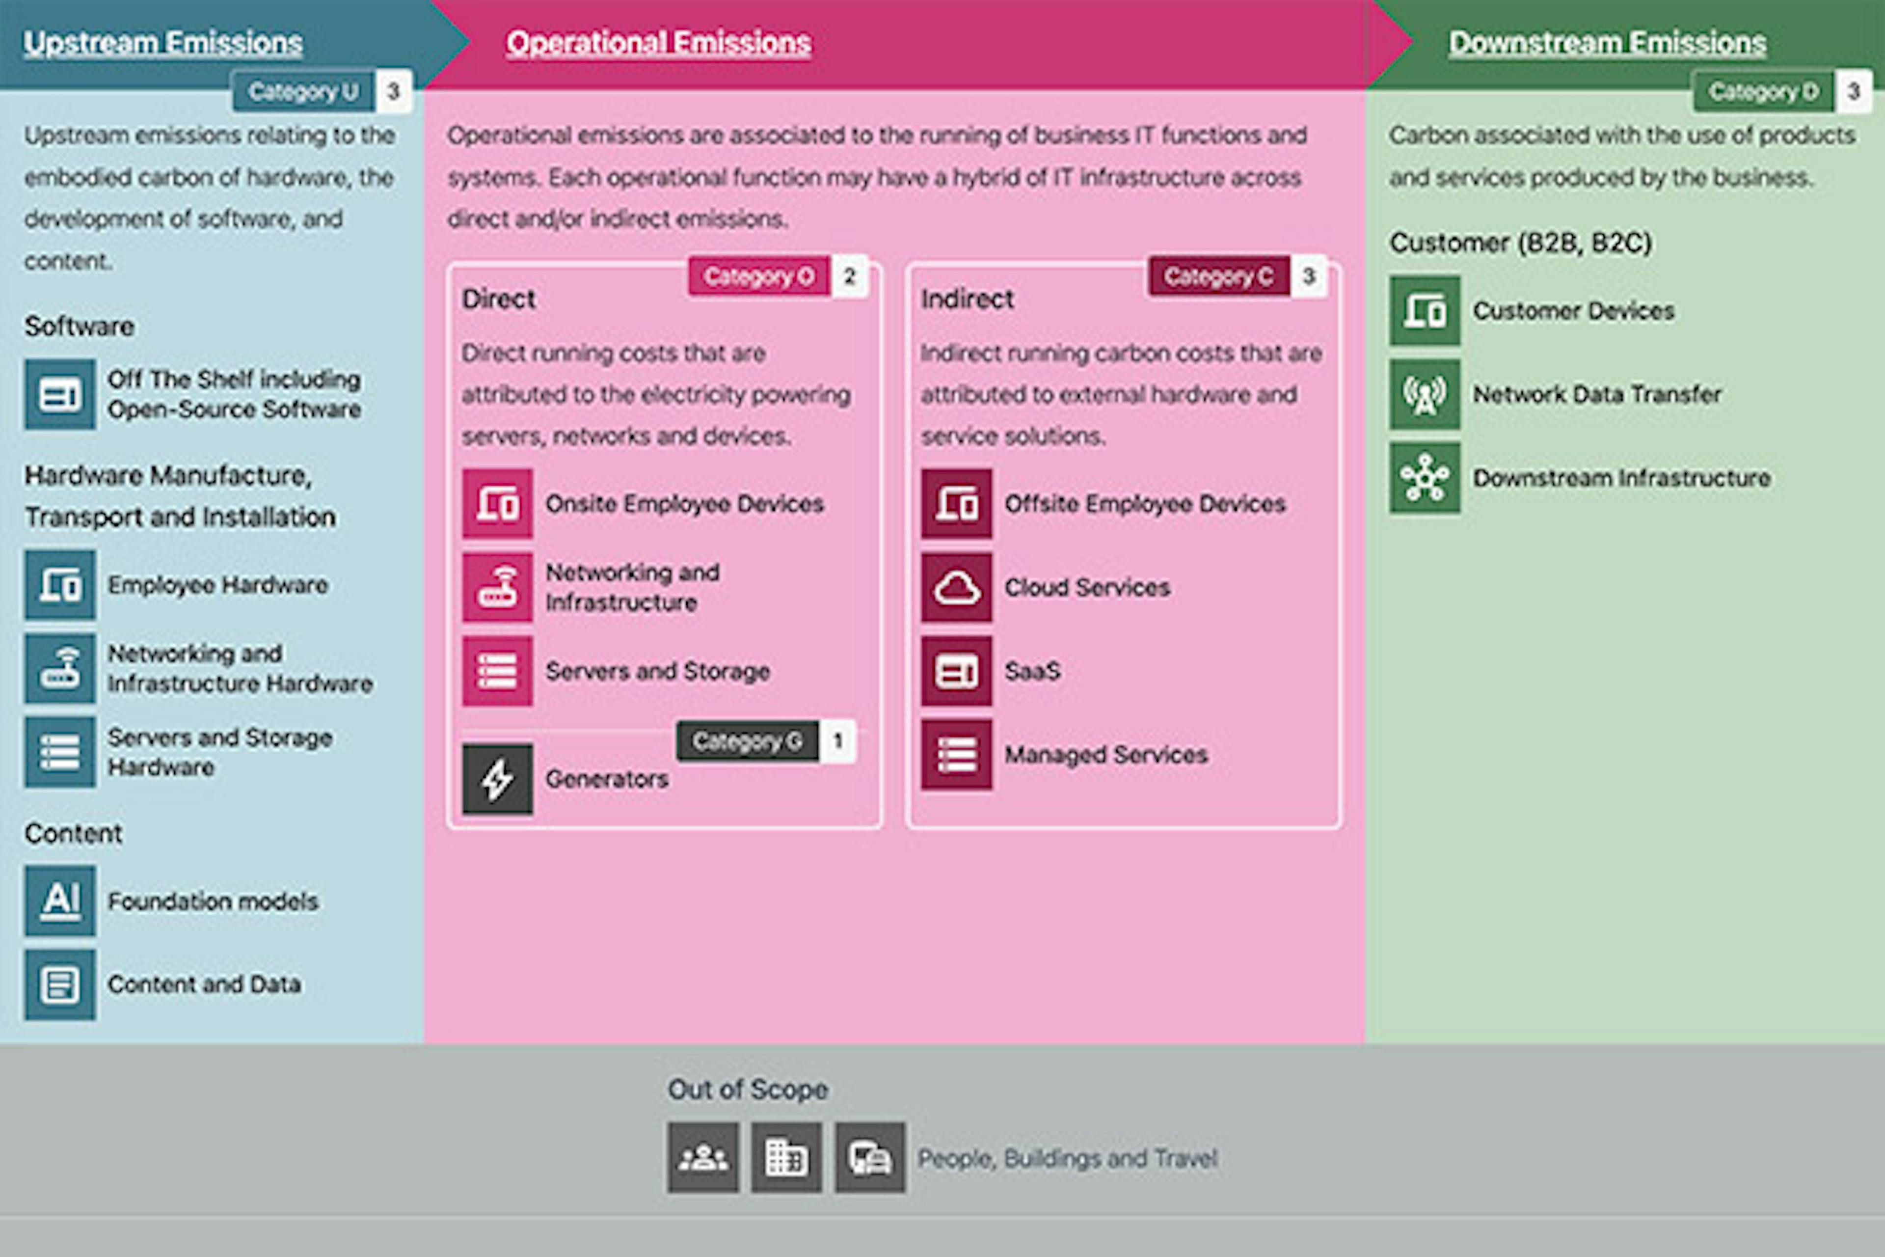The width and height of the screenshot is (1885, 1257).
Task: Click the Generators lightning bolt icon
Action: [x=497, y=779]
